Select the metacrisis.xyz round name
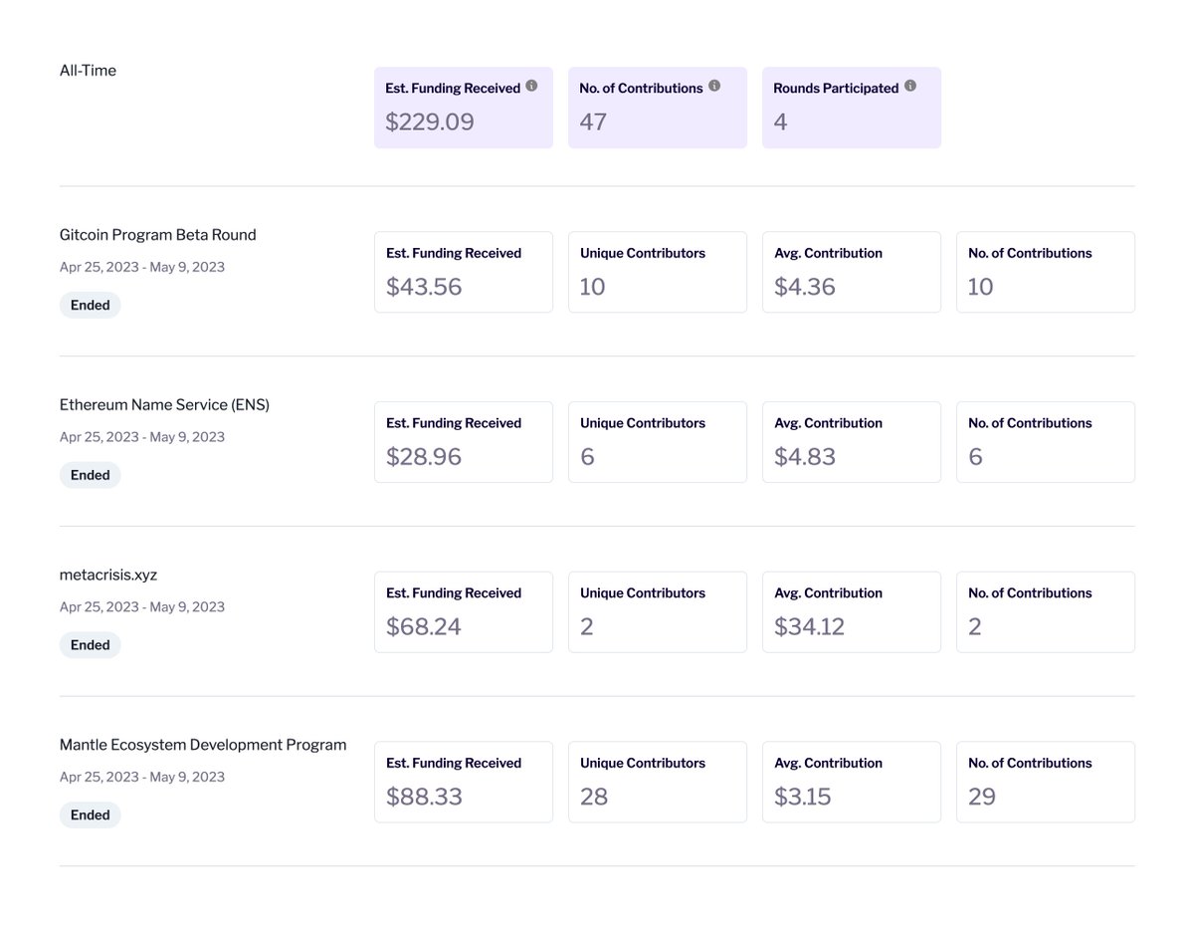1194x926 pixels. (x=108, y=576)
